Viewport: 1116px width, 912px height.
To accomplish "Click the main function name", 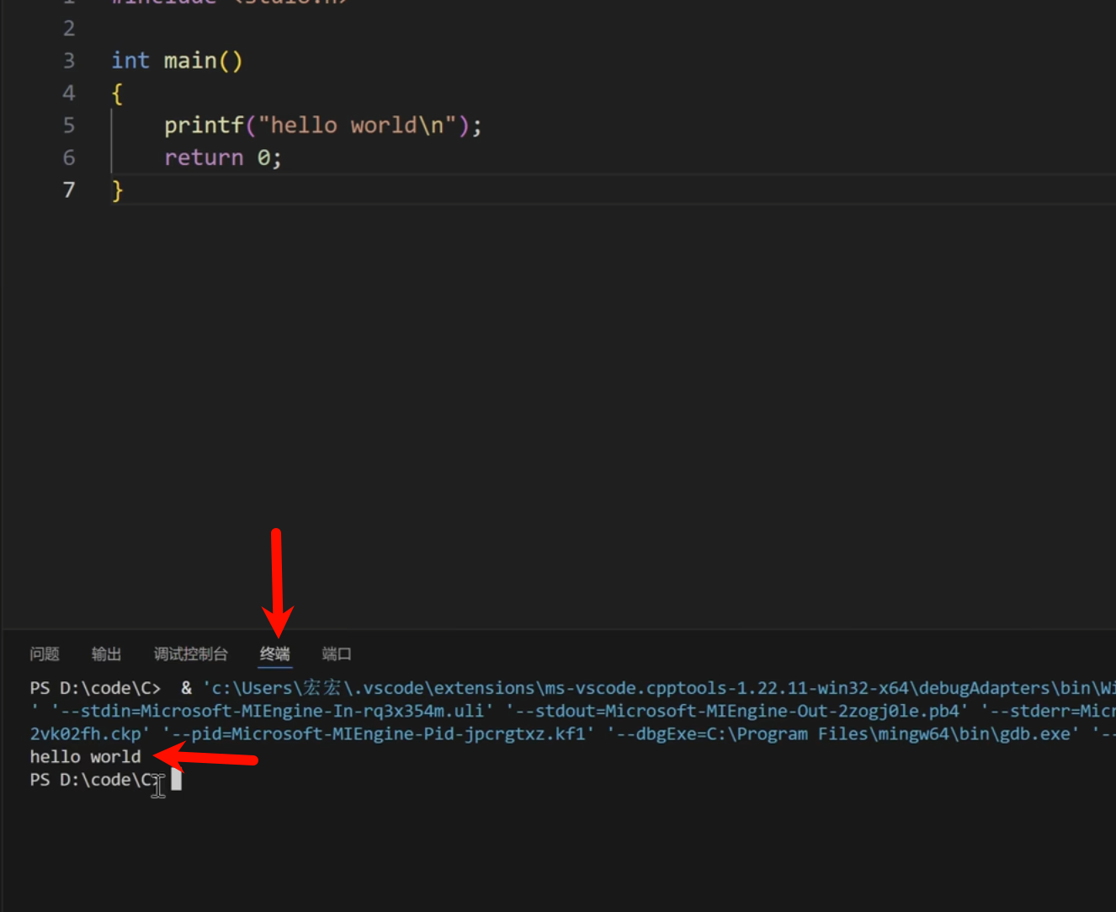I will pos(190,61).
